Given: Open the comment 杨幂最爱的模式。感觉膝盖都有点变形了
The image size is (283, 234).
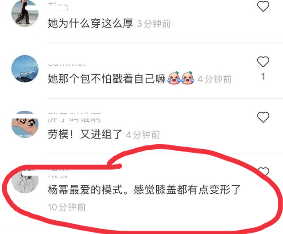Looking at the screenshot, I should tap(144, 190).
